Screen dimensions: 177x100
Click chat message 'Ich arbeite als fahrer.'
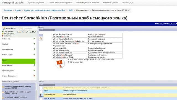coord(69,94)
